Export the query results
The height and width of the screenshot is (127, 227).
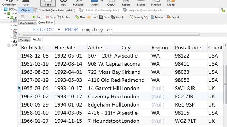point(173,17)
